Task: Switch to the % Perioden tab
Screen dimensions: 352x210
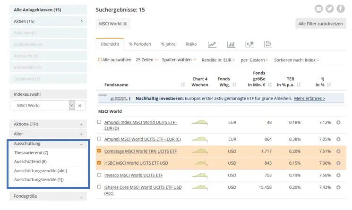Action: click(x=140, y=44)
